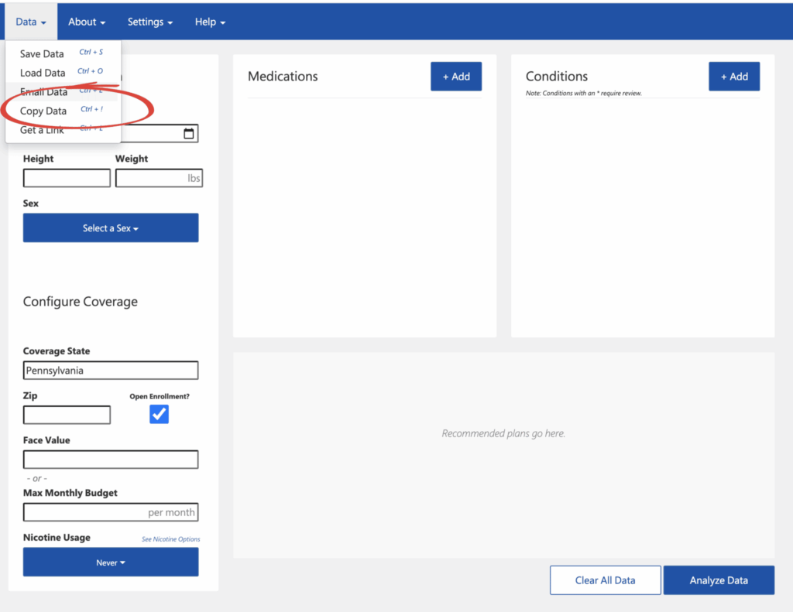Open the See Nicotine Options link
Viewport: 793px width, 612px height.
pyautogui.click(x=170, y=539)
